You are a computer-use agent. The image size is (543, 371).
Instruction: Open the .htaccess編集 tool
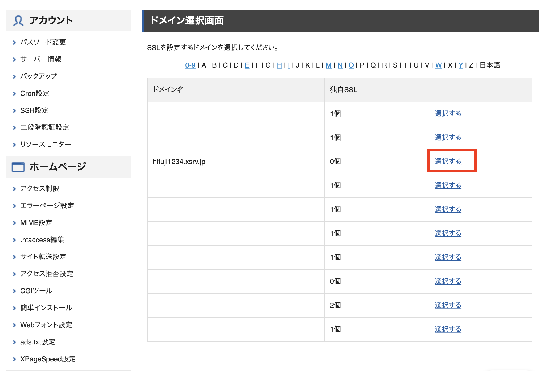point(42,240)
